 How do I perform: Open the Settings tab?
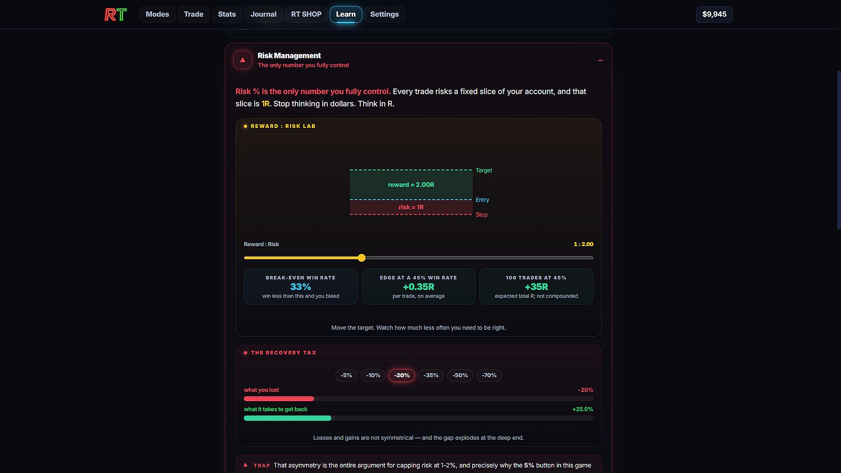385,14
